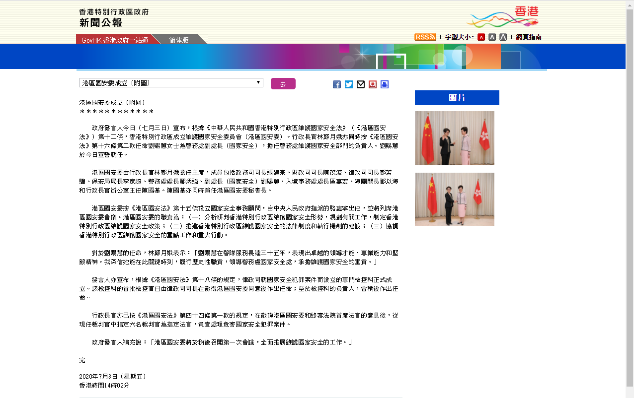Image resolution: width=634 pixels, height=398 pixels.
Task: Click the date text 2020年7月3日（星期五）
Action: [x=113, y=377]
